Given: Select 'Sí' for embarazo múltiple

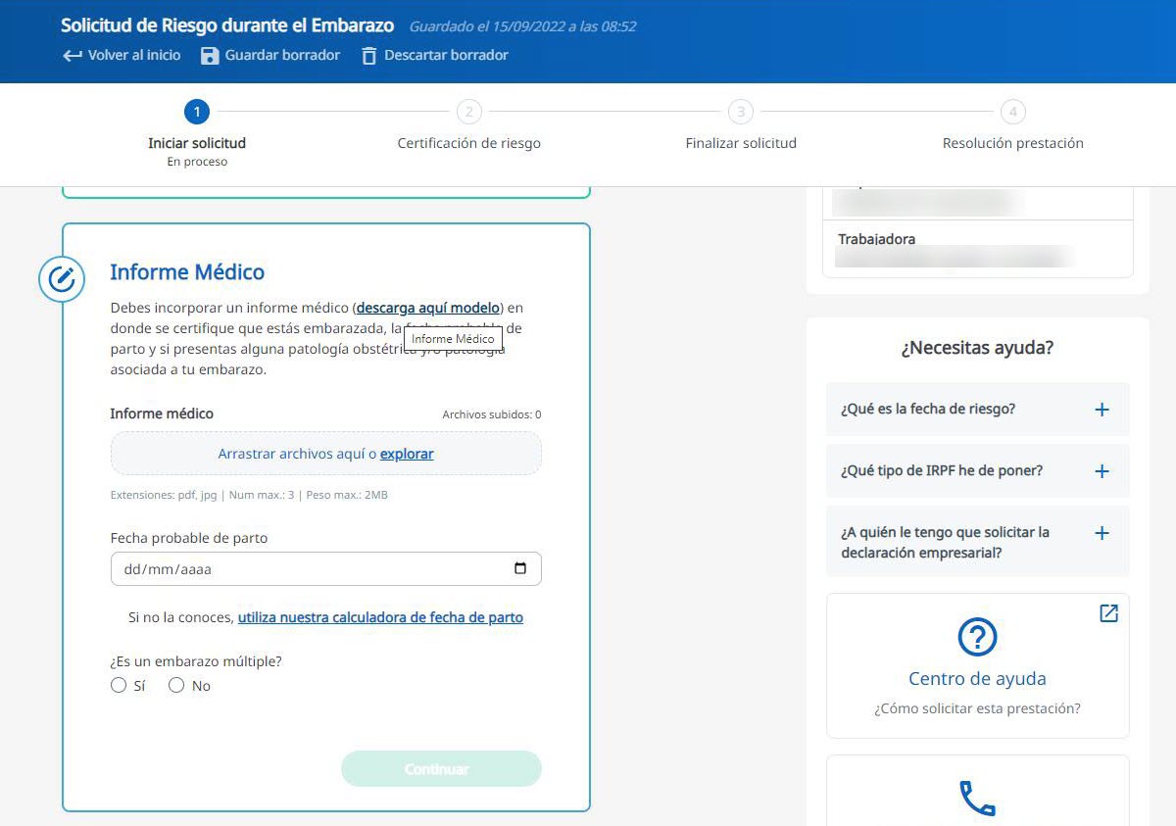Looking at the screenshot, I should [x=119, y=686].
